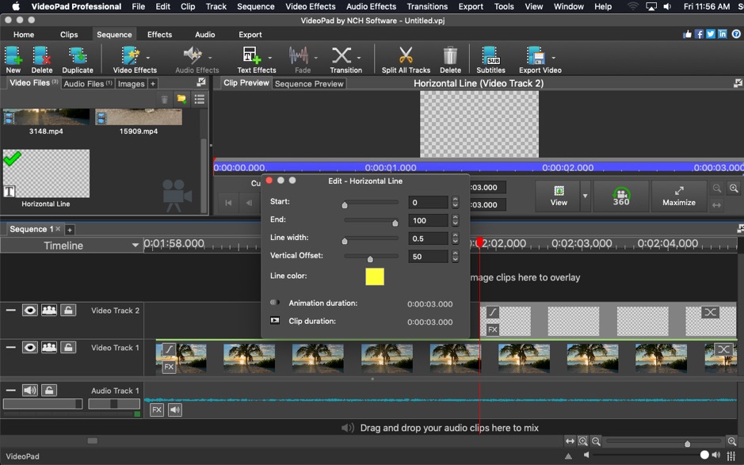Unlock Video Track 1 with the lock toggle
Screen dimensions: 744x465
[68, 348]
